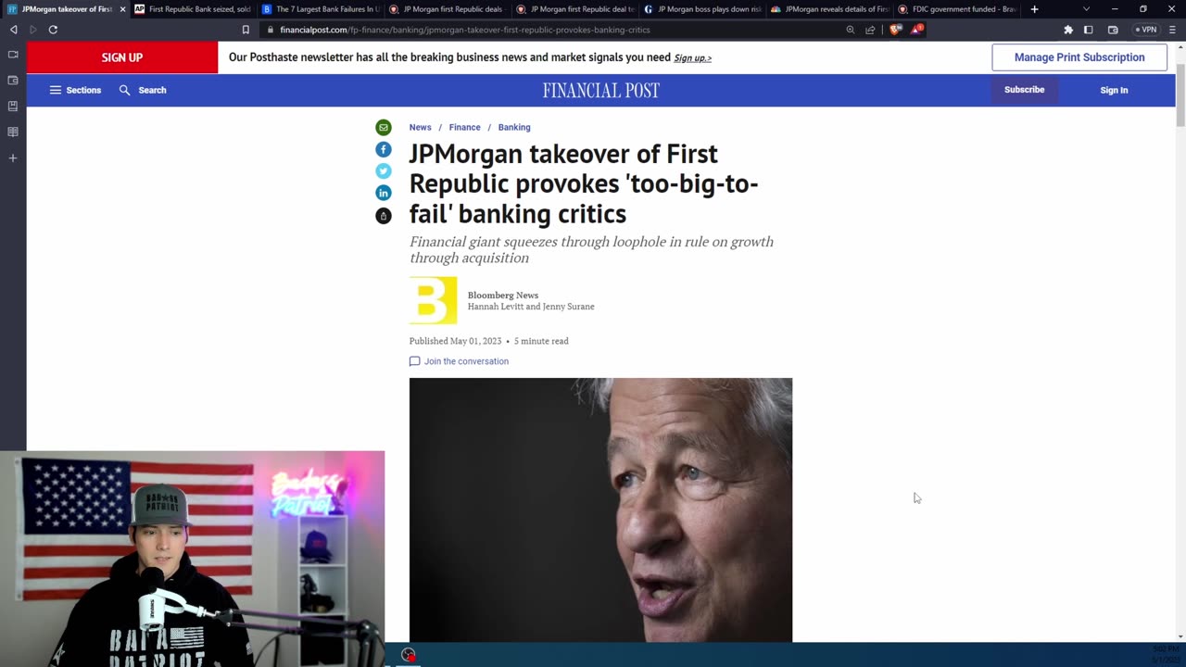The image size is (1186, 667).
Task: Click the Bloomberg News author logo
Action: coord(434,300)
